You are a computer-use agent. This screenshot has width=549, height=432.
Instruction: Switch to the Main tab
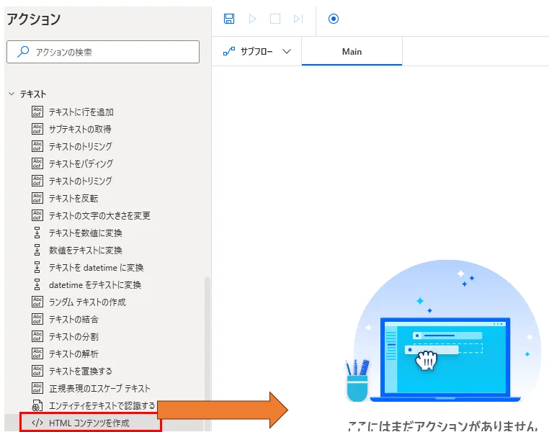pyautogui.click(x=352, y=52)
